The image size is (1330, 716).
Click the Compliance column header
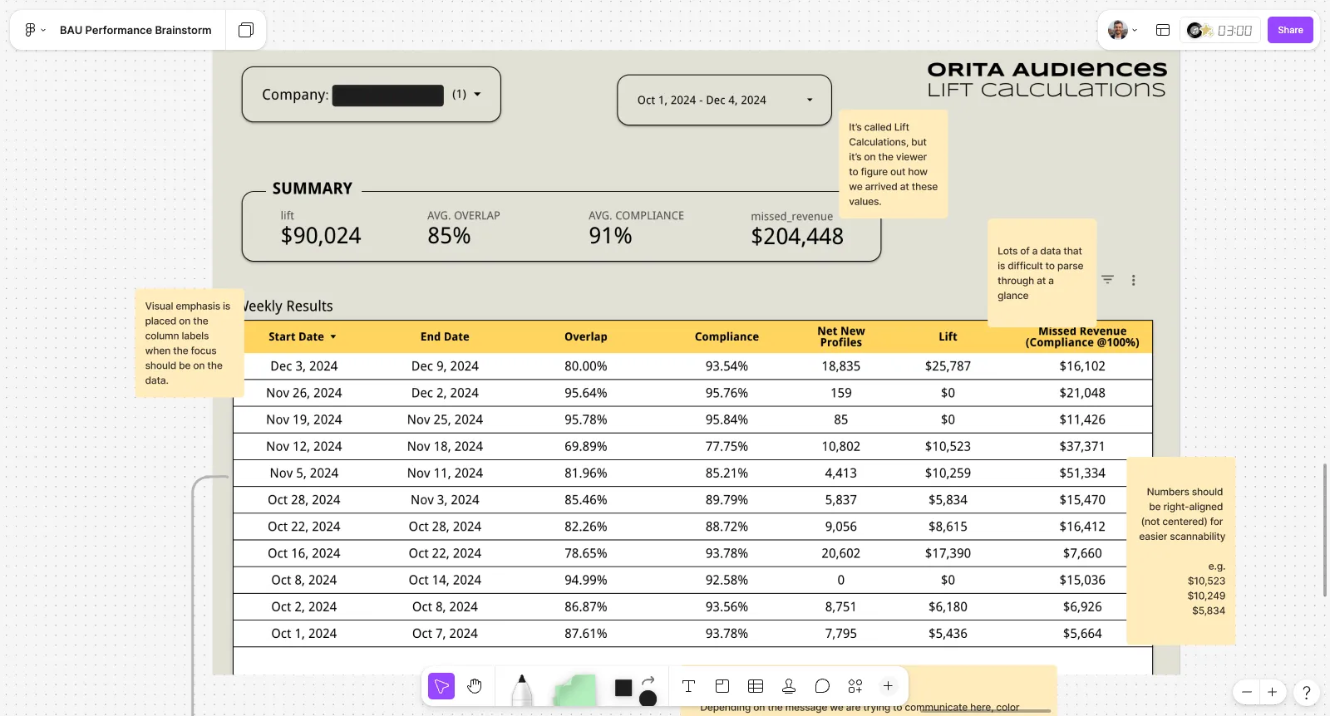click(727, 336)
